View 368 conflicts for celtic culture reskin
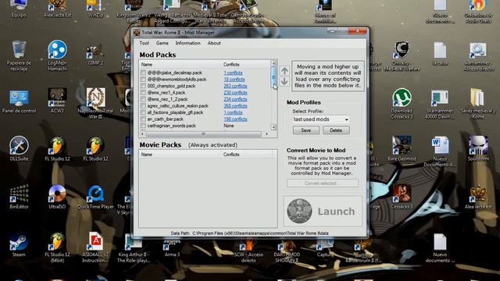500x281 pixels. point(235,106)
